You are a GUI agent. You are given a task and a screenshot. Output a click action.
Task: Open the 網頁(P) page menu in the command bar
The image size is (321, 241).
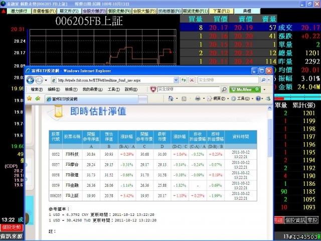pos(218,99)
